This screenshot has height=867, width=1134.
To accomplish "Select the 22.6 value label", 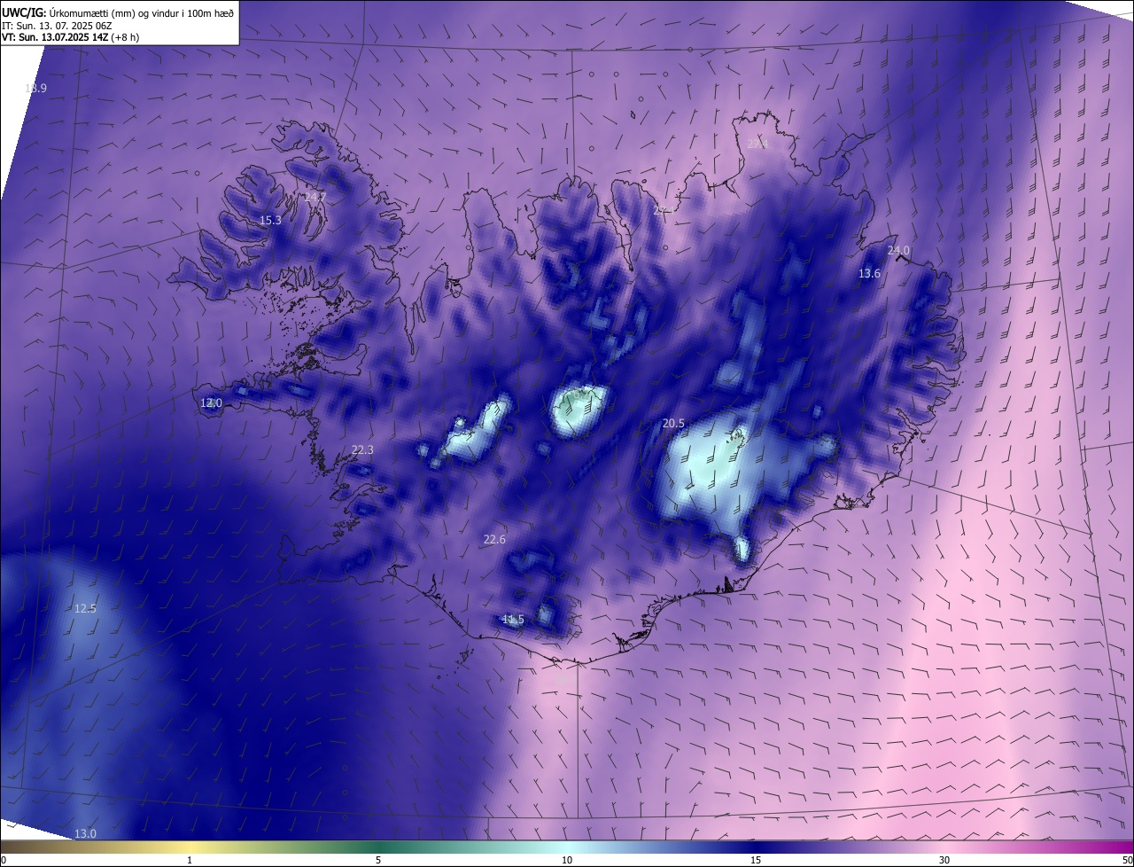I will point(494,539).
